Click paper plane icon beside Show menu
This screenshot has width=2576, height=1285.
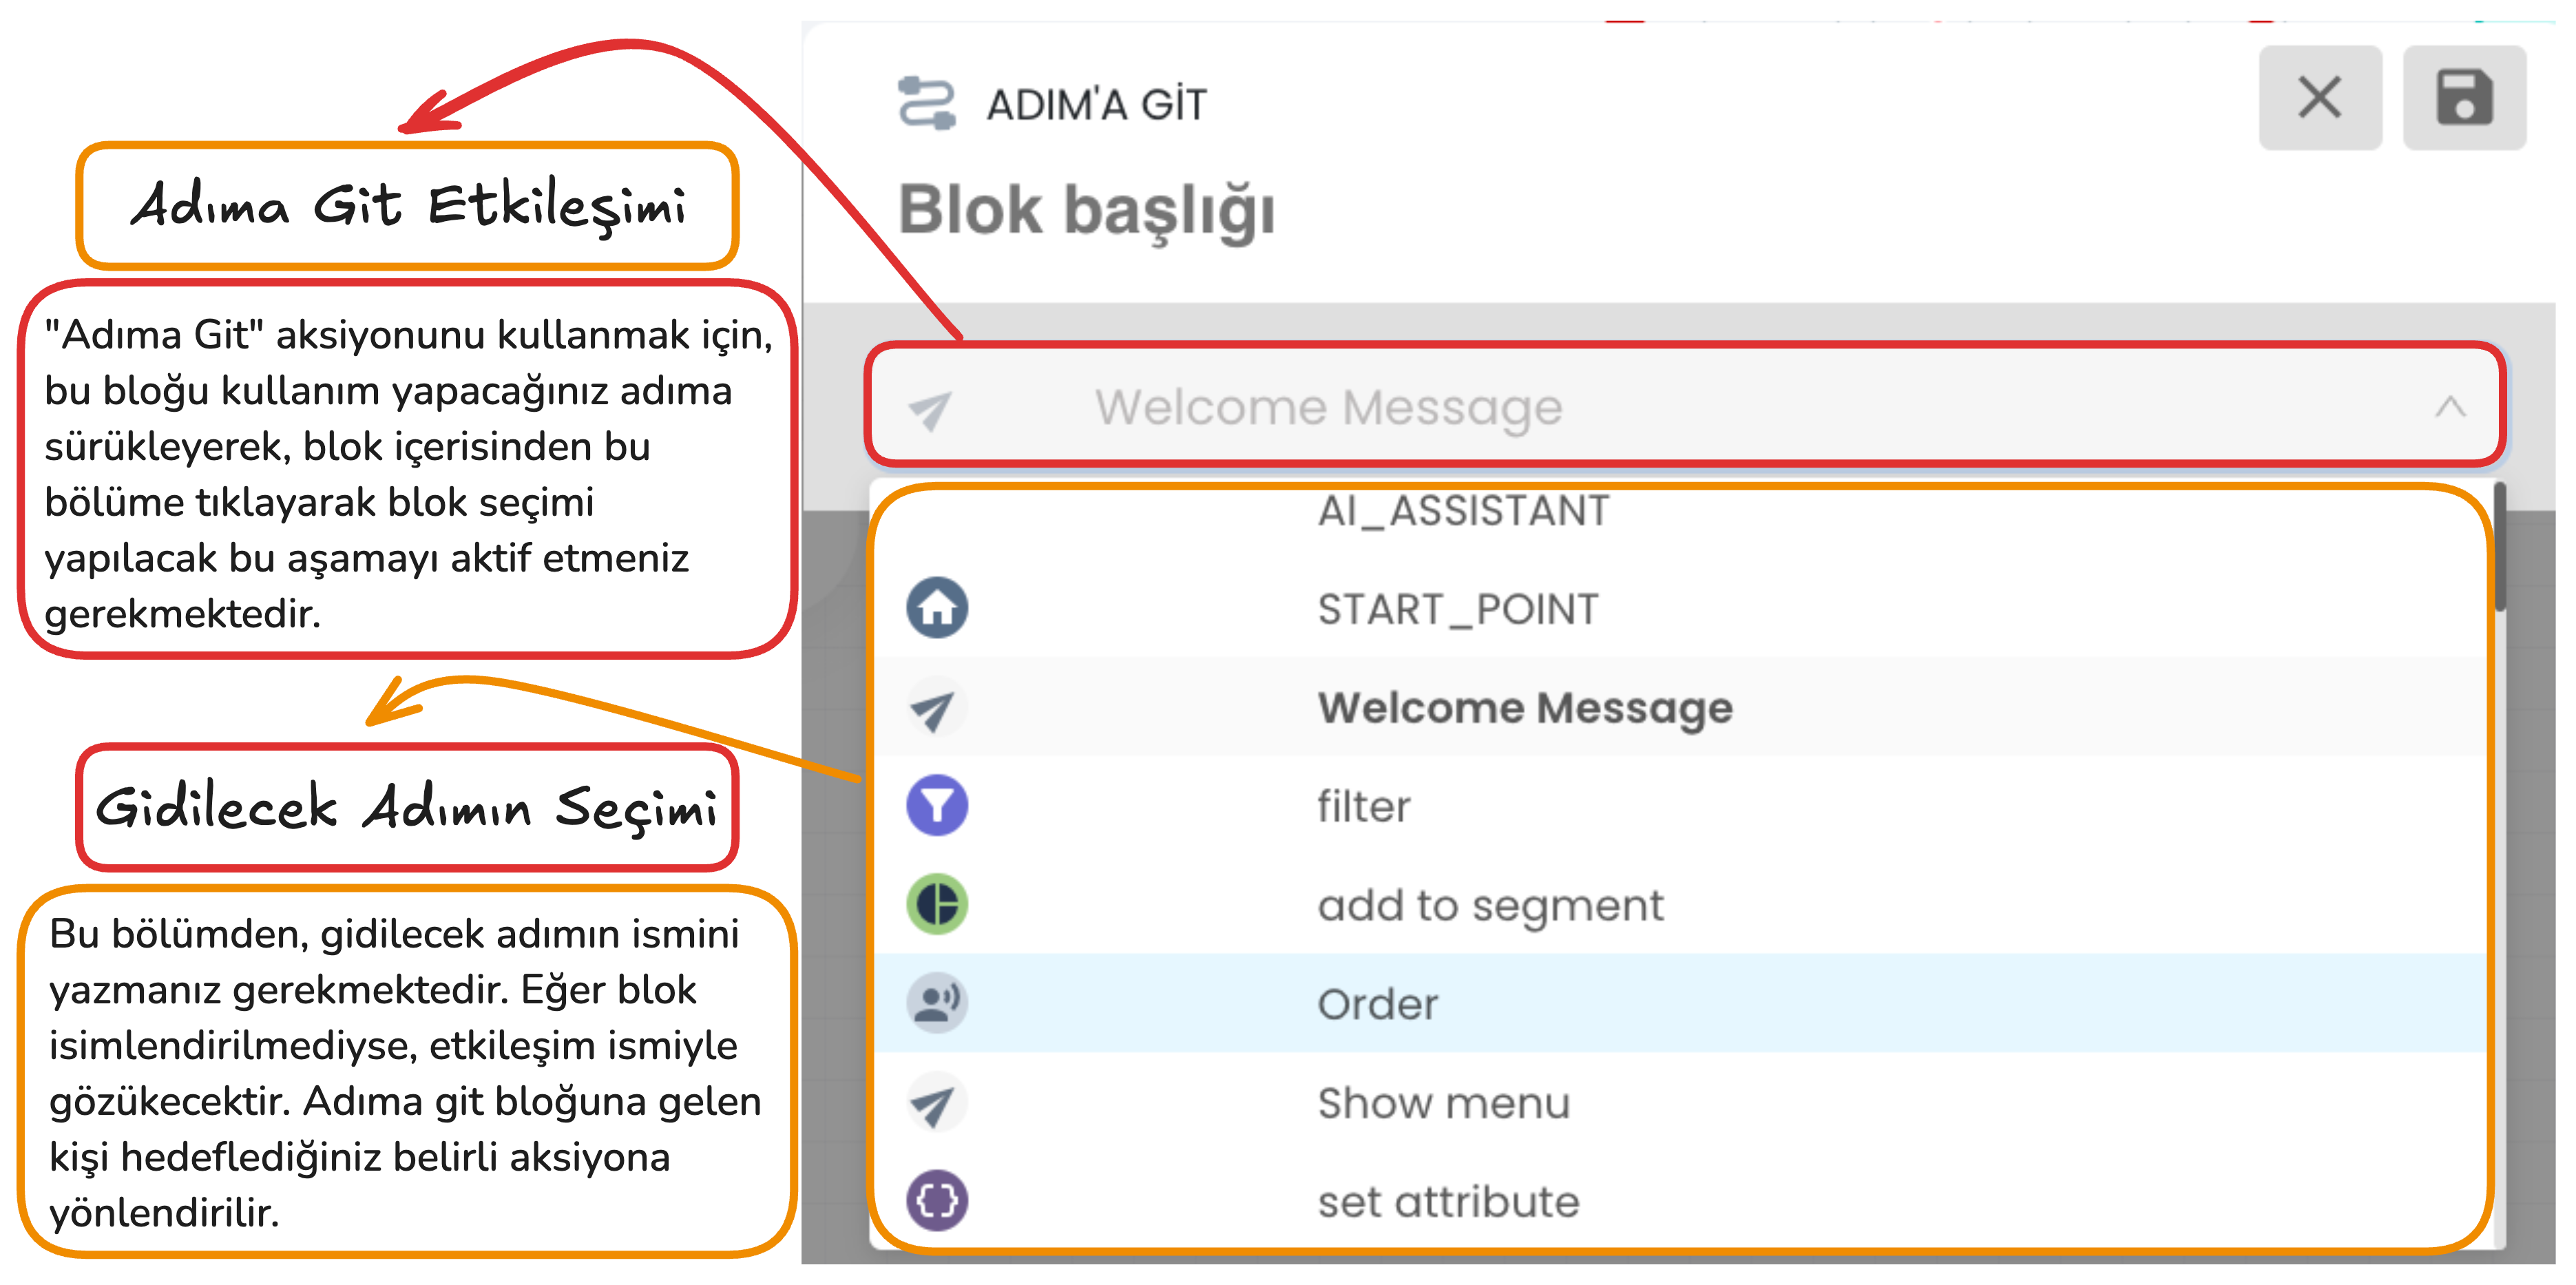[937, 1102]
